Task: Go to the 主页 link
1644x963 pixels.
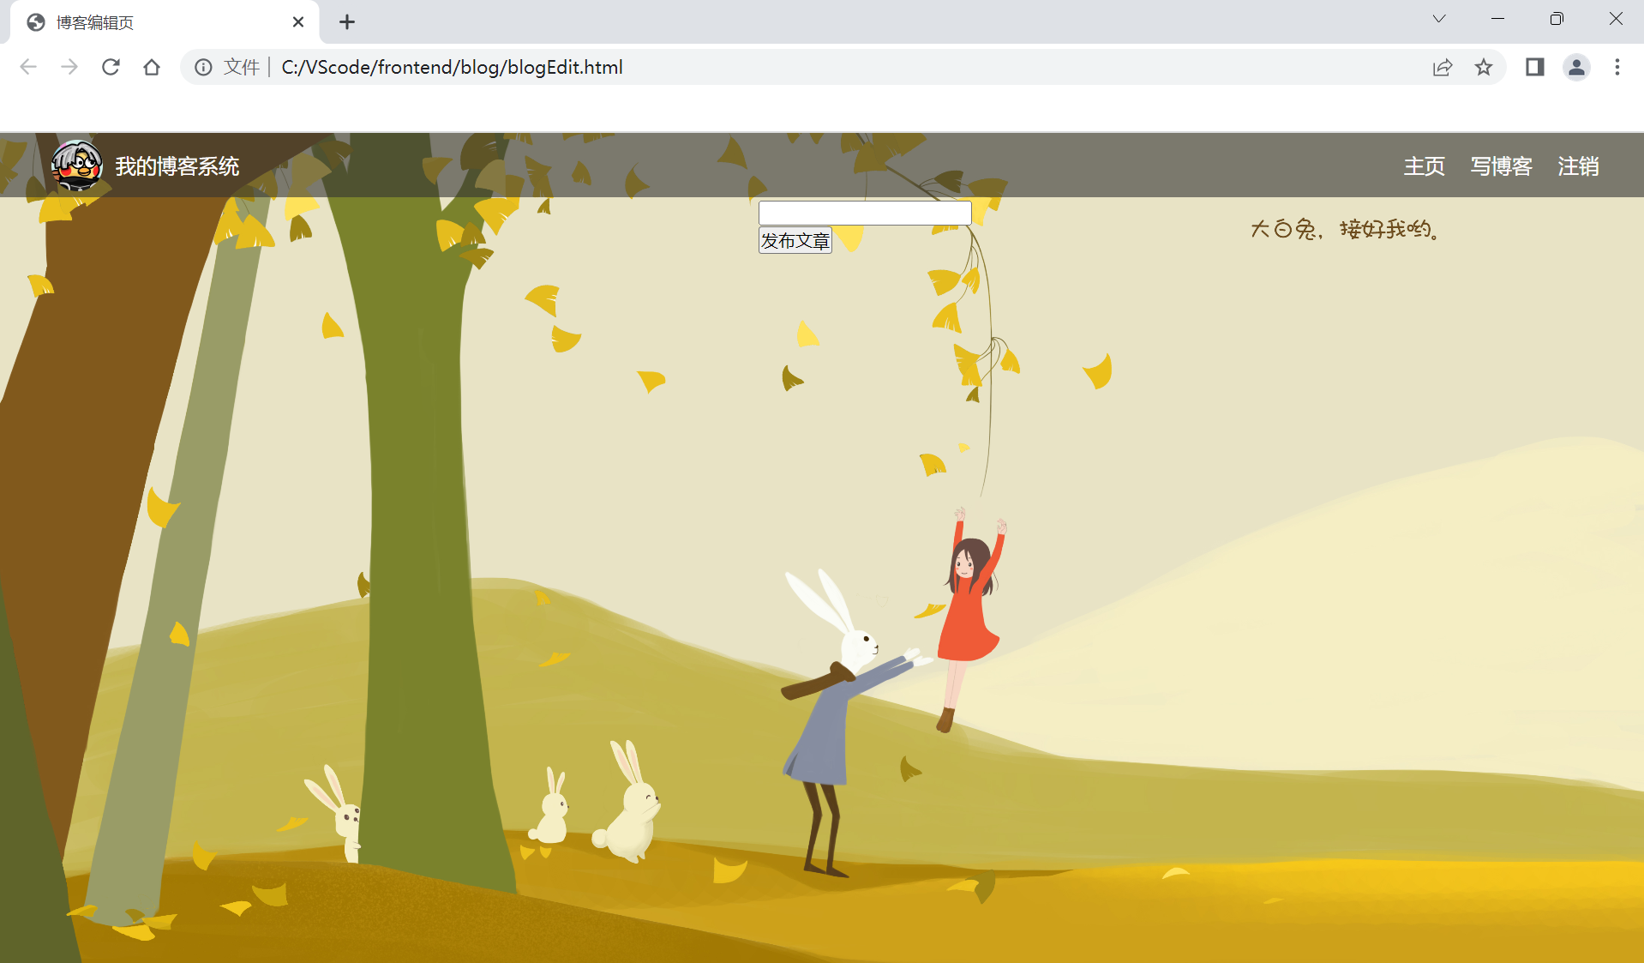Action: [x=1425, y=166]
